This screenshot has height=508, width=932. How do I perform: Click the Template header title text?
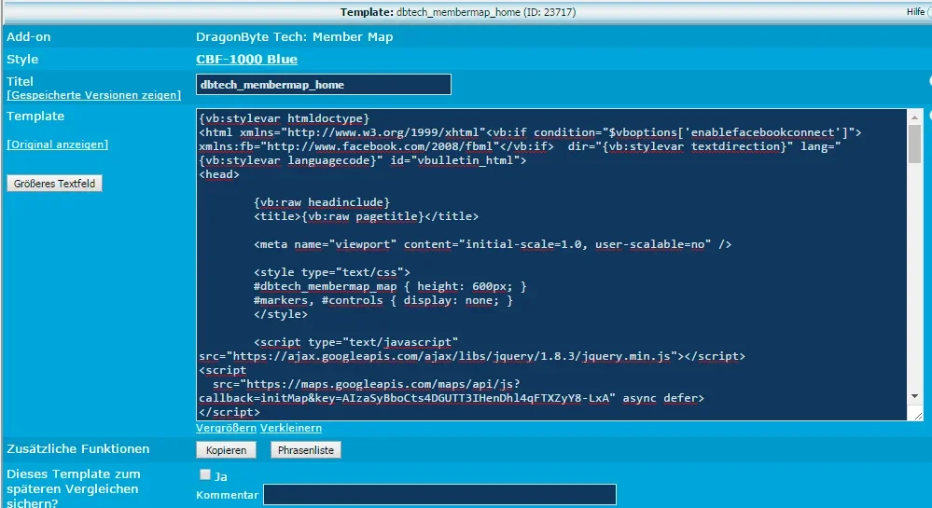pyautogui.click(x=458, y=12)
